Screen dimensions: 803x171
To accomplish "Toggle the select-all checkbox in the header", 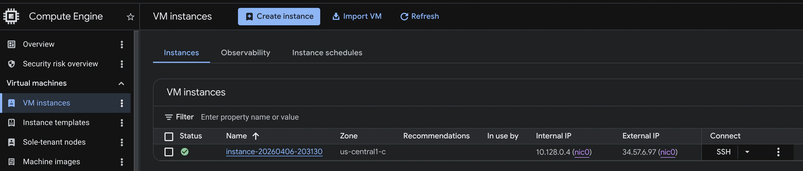I will (169, 136).
